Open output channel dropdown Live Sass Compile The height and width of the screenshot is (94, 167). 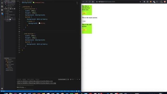coord(63,79)
